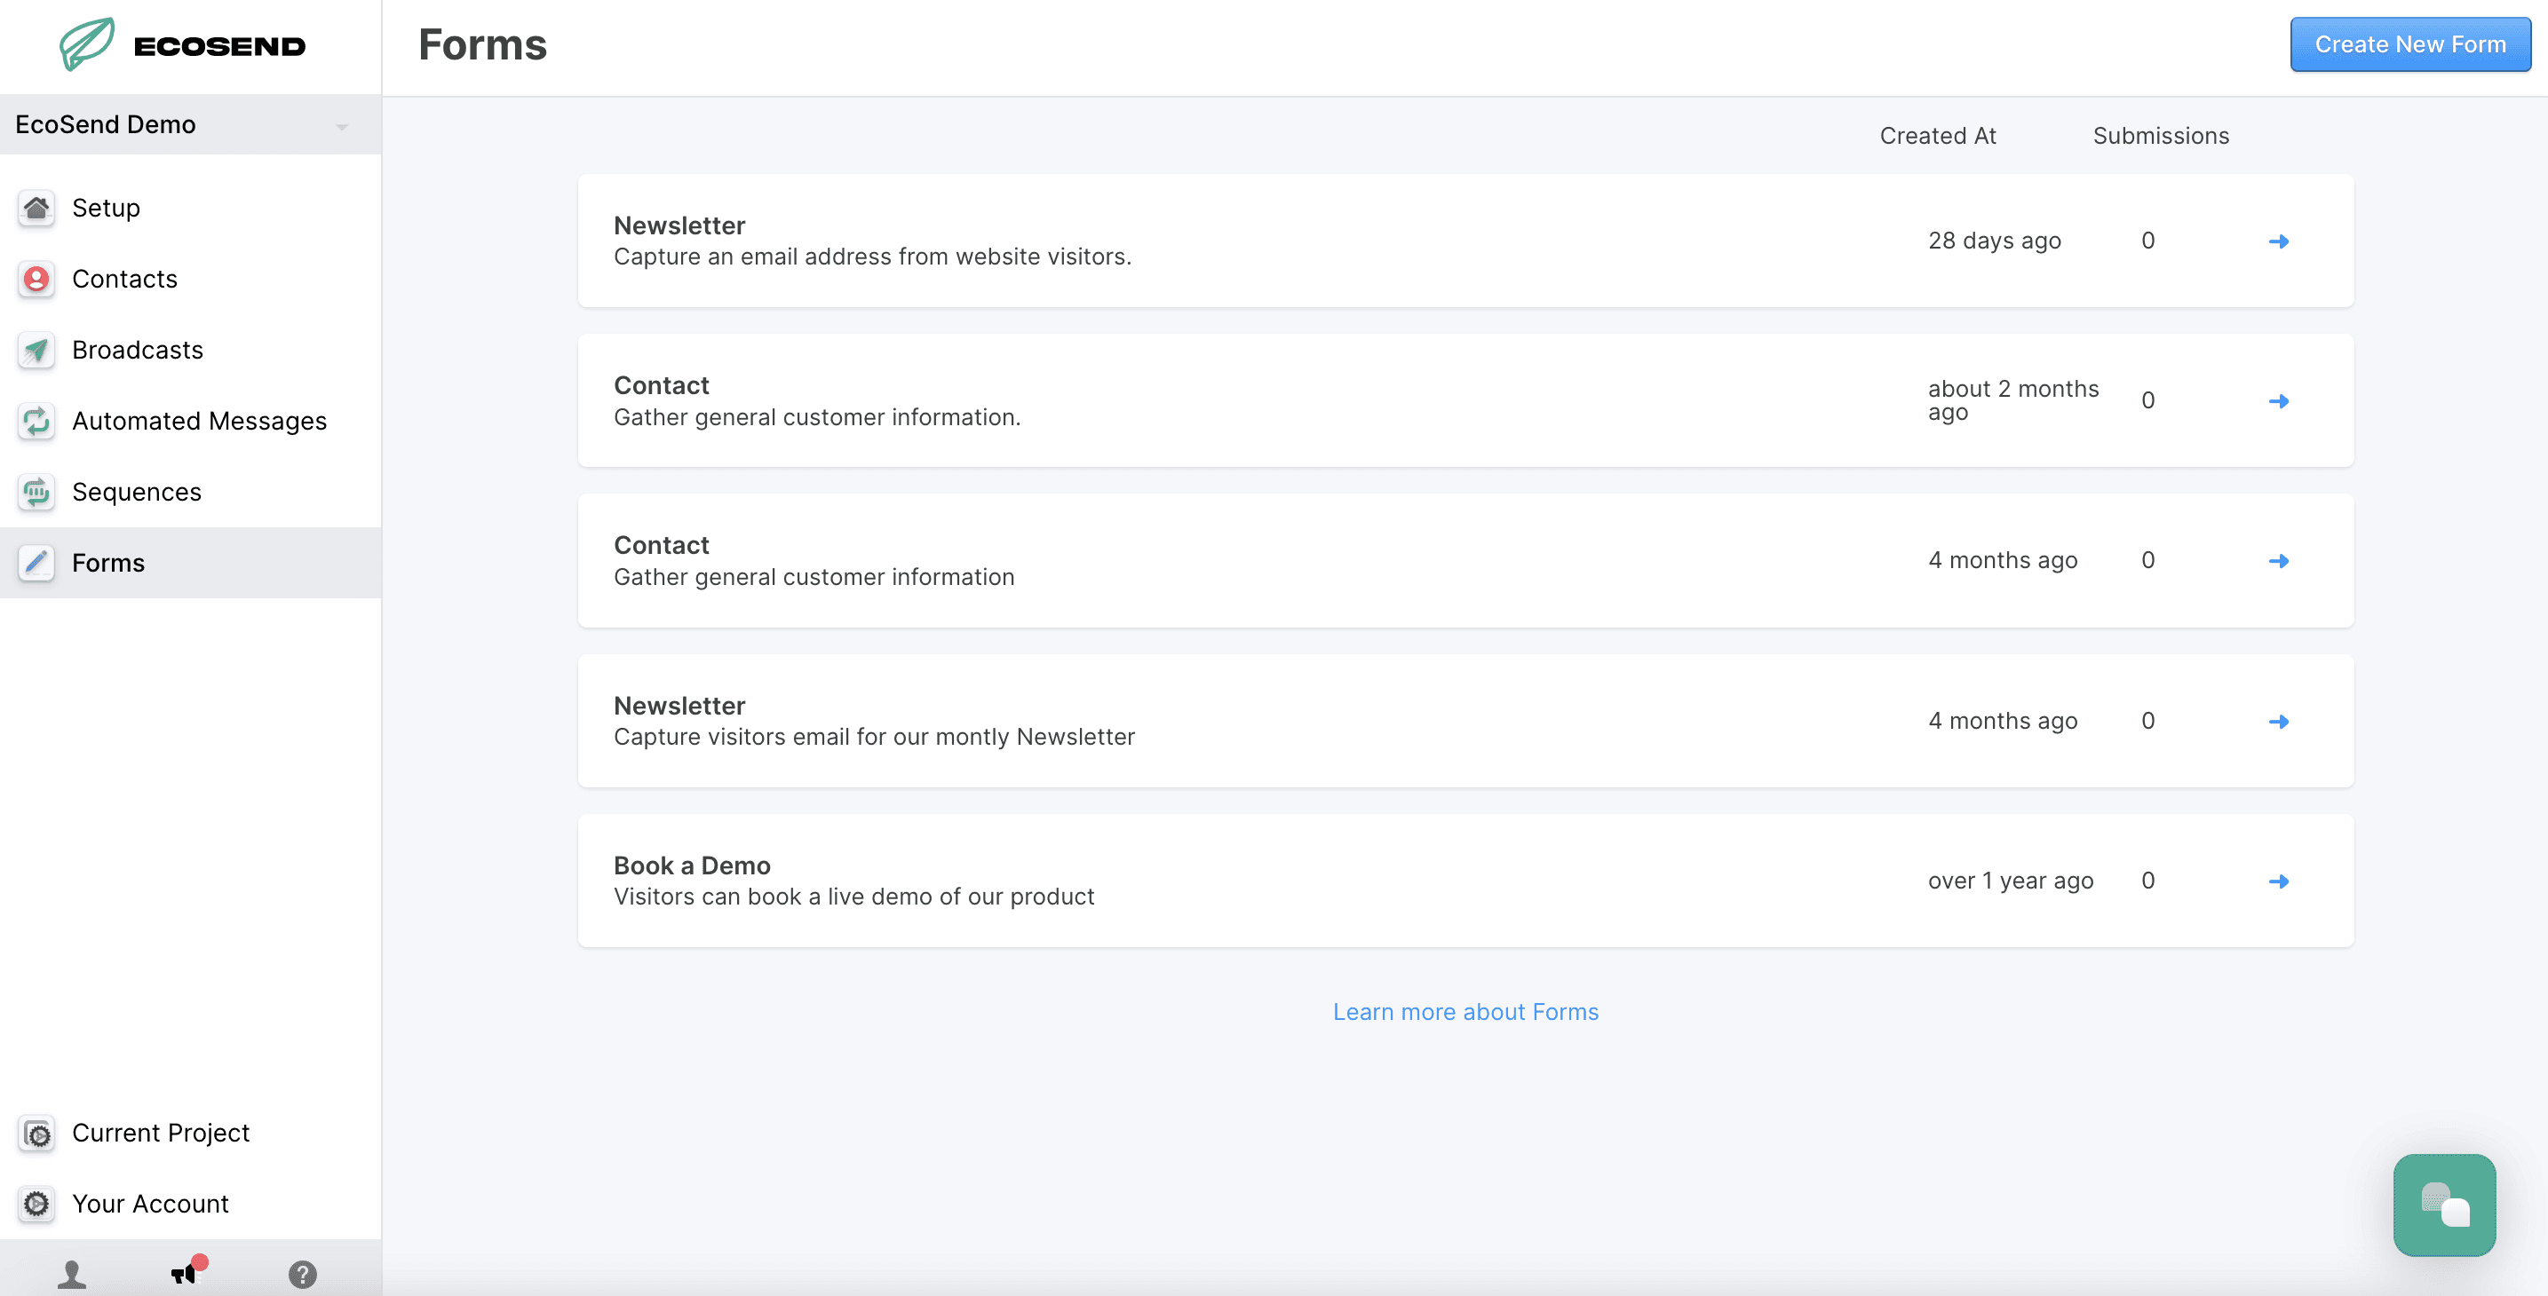Go to Current Project settings
Image resolution: width=2548 pixels, height=1296 pixels.
[x=160, y=1133]
